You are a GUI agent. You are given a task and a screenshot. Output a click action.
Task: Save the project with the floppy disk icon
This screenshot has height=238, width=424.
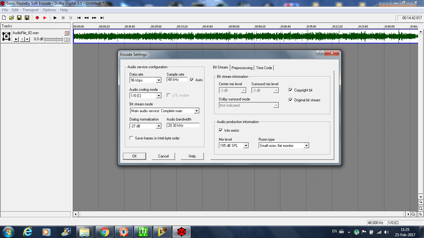(19, 18)
